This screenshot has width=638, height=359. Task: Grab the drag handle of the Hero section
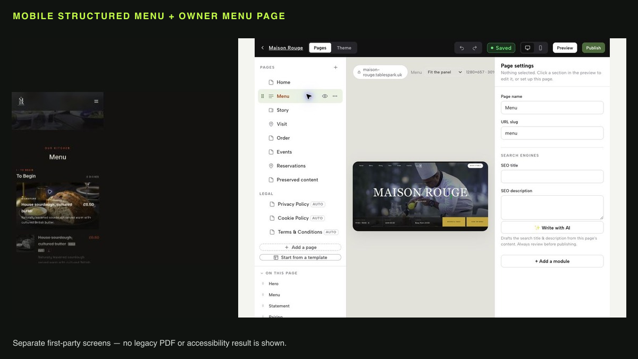pyautogui.click(x=263, y=284)
